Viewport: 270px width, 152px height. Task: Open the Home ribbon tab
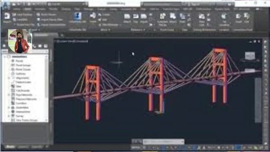click(x=16, y=9)
